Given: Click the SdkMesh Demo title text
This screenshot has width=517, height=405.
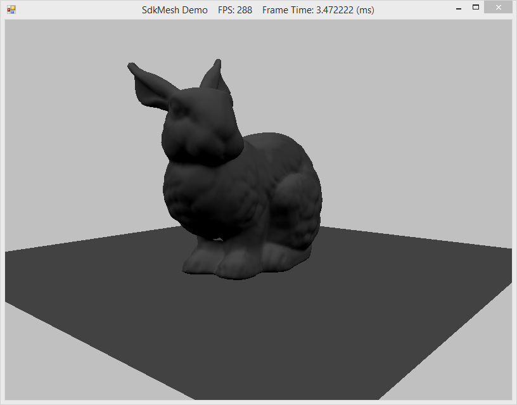Looking at the screenshot, I should (174, 10).
